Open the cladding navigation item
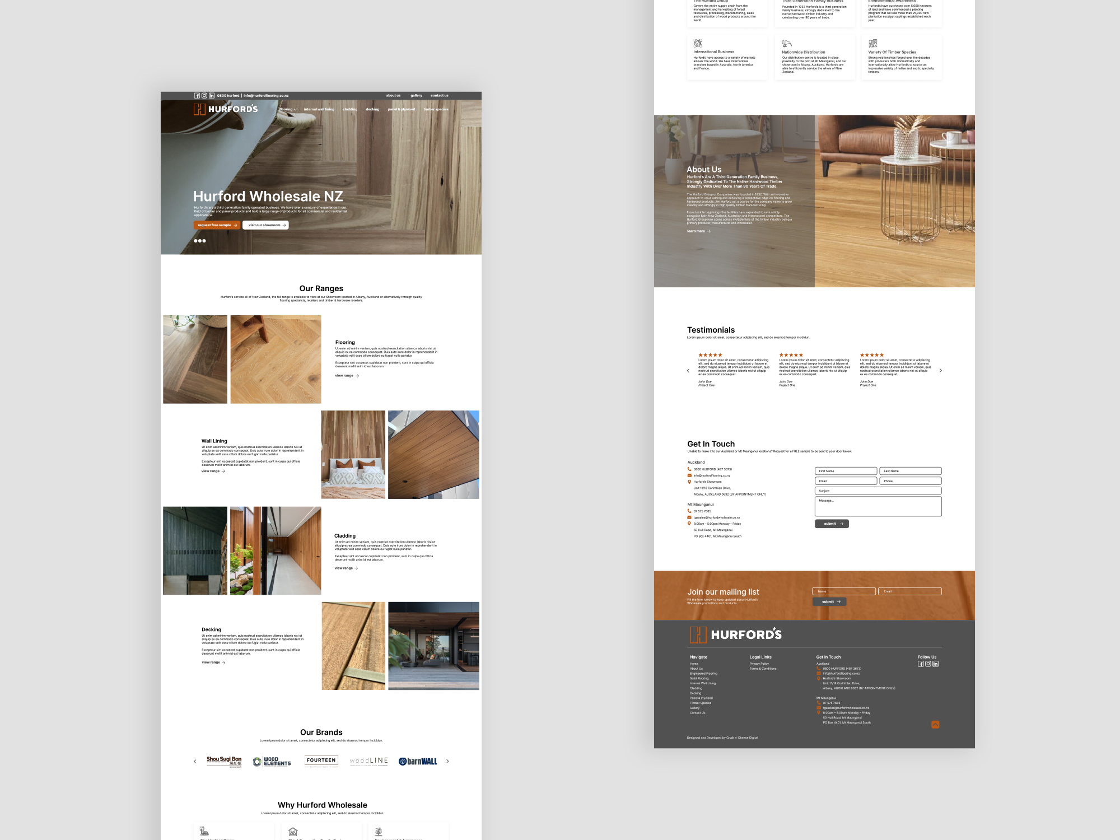 click(350, 110)
